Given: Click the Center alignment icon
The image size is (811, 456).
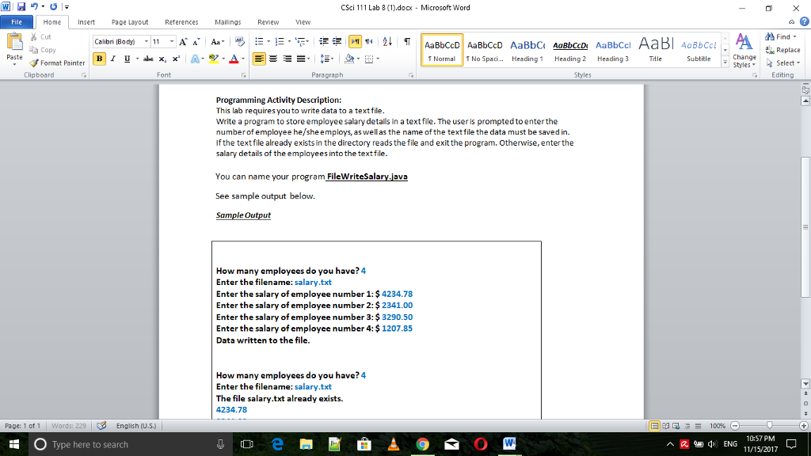Looking at the screenshot, I should [x=272, y=59].
